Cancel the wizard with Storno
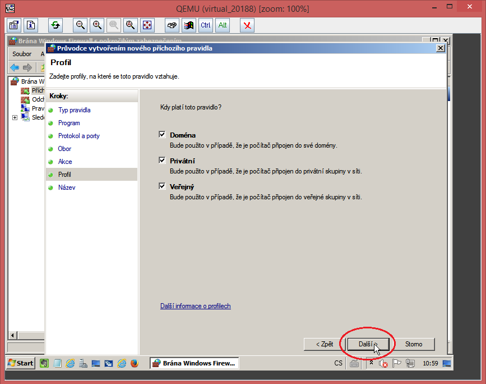The width and height of the screenshot is (486, 384). [414, 344]
